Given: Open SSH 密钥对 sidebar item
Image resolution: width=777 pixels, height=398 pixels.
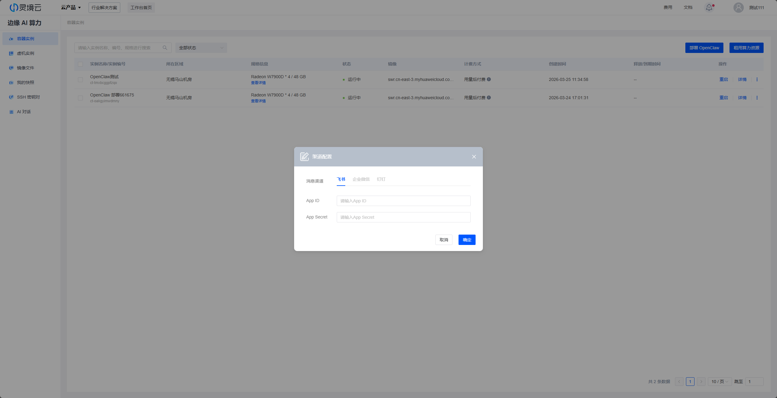Looking at the screenshot, I should (28, 97).
